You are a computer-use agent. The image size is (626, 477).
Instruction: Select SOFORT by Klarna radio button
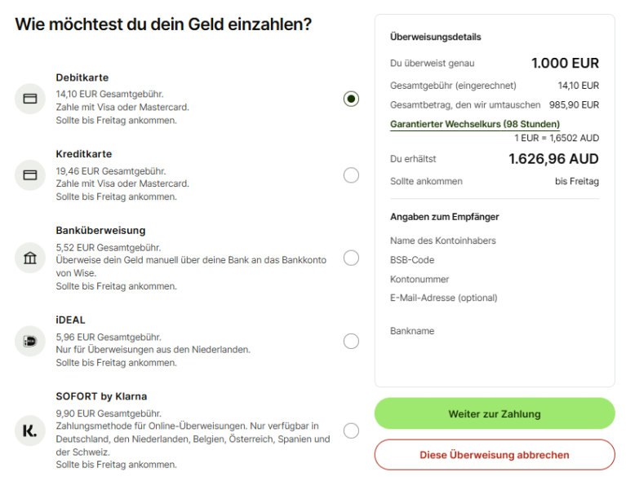[351, 431]
